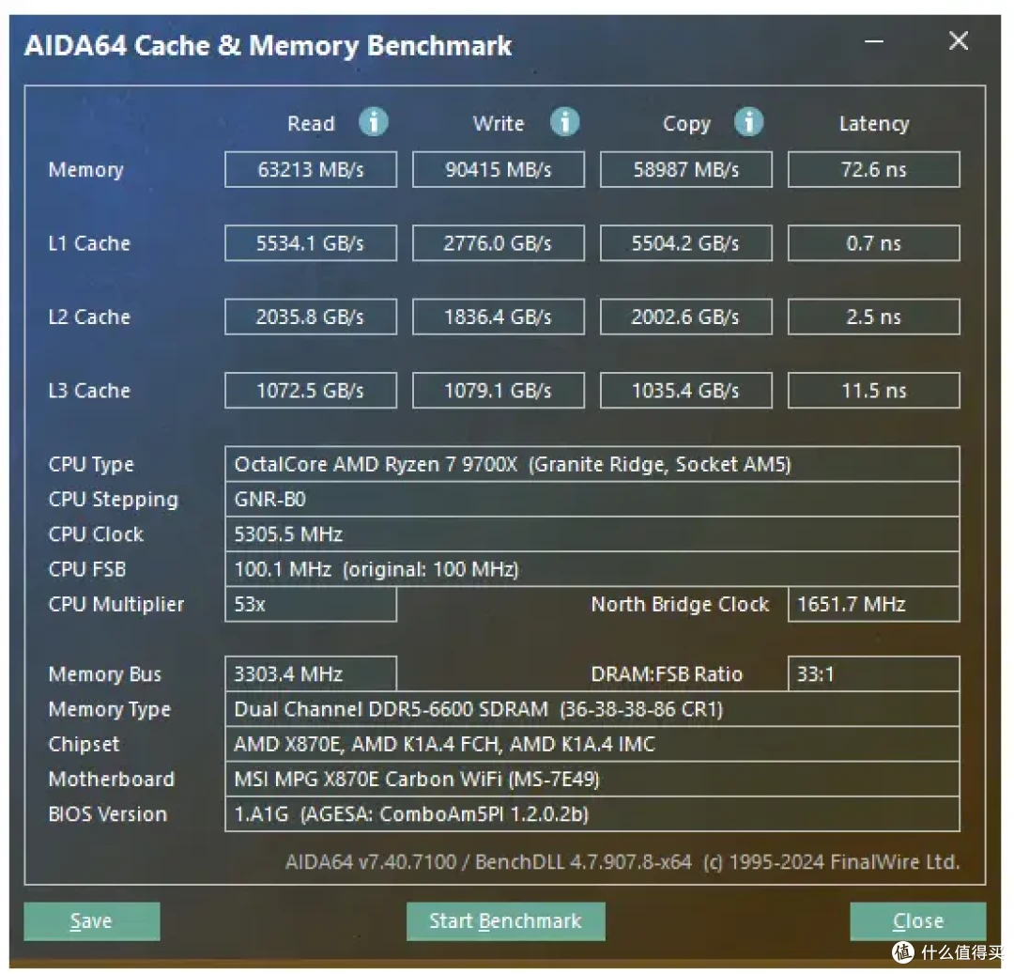This screenshot has height=974, width=1014.
Task: Select the Memory Copy value 58987 MB/s
Action: (x=685, y=169)
